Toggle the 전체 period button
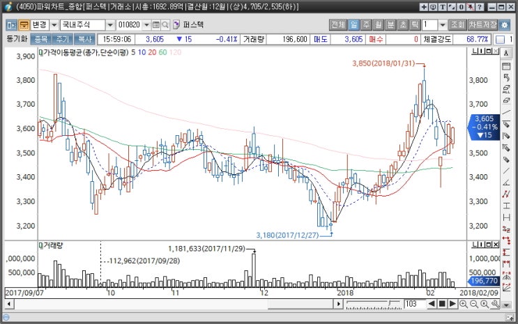The width and height of the screenshot is (518, 324). point(338,25)
